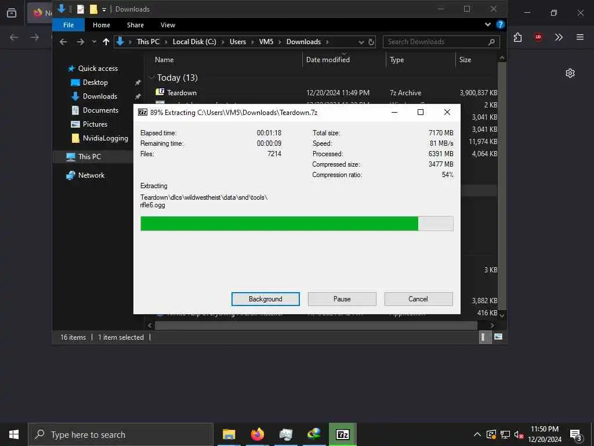Cancel the Teardown extraction
594x446 pixels.
point(418,299)
